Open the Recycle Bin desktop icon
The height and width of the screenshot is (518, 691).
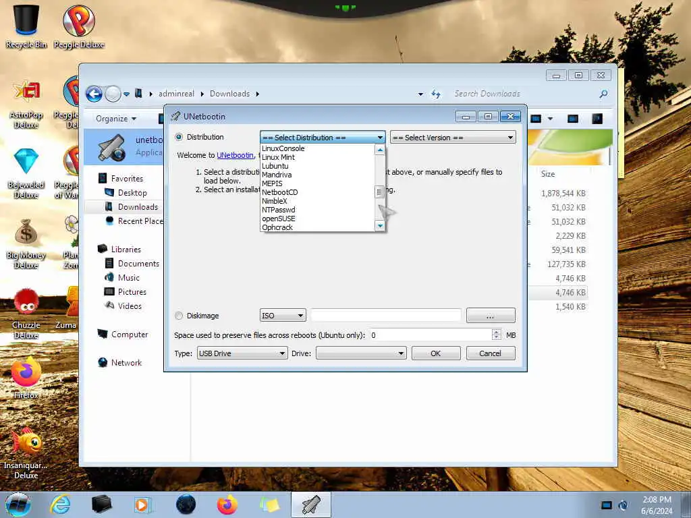point(26,26)
